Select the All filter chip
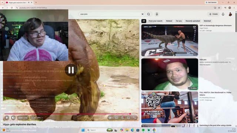Image resolution: width=237 pixels, height=133 pixels. [144, 21]
